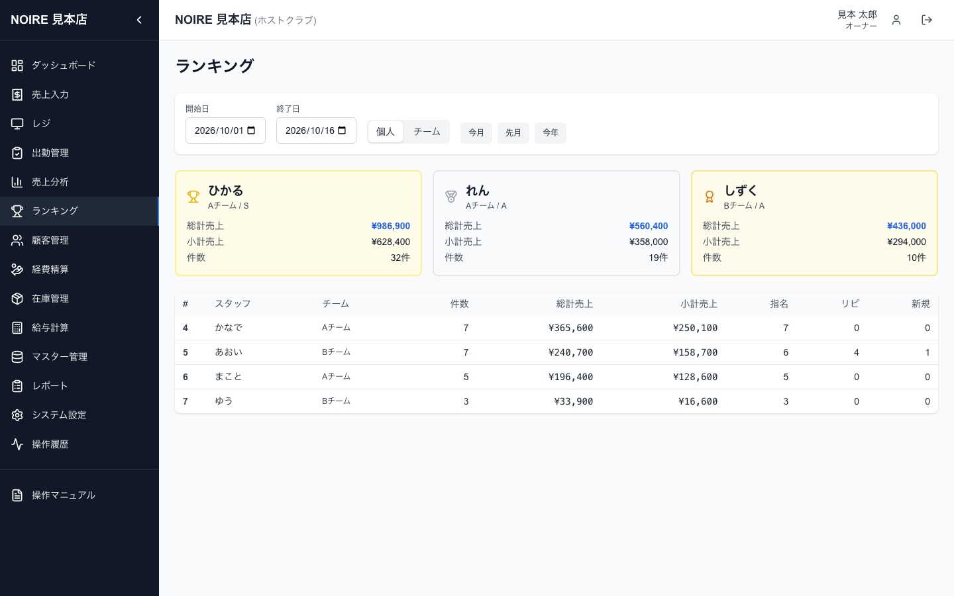Collapse the sidebar with the chevron
The image size is (954, 596).
coord(139,20)
